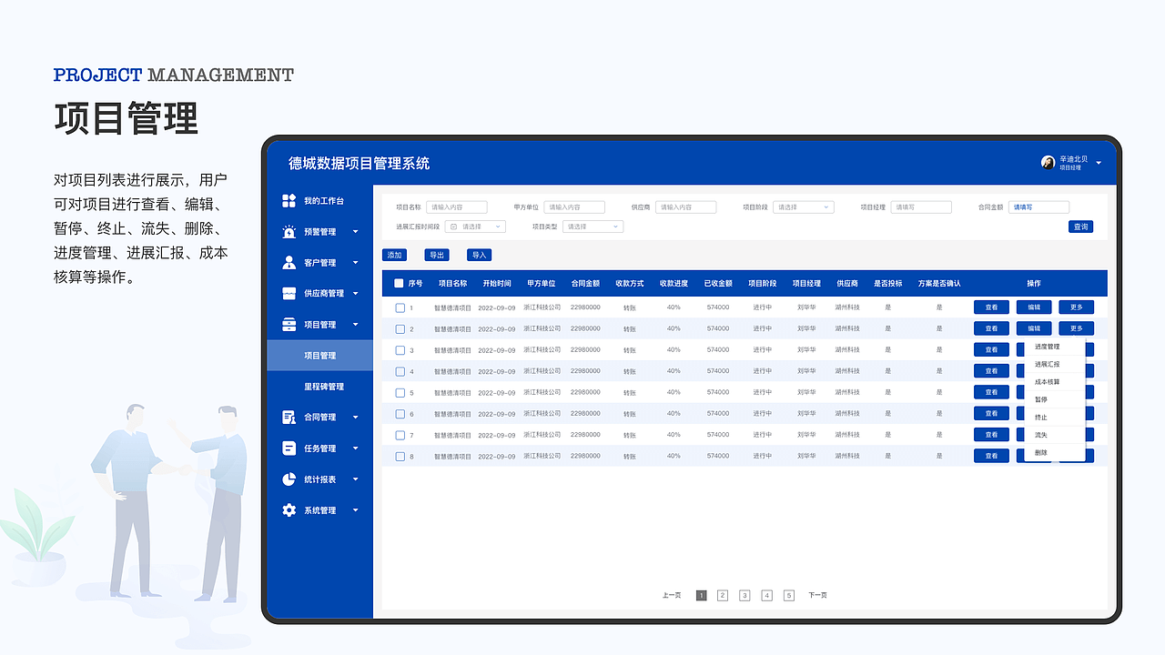Click the 系统管理 gear icon
1165x655 pixels.
click(289, 510)
